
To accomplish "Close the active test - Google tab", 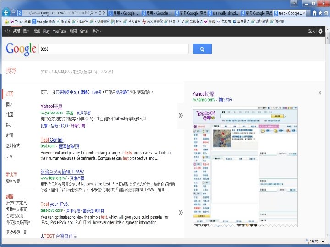I will click(x=304, y=13).
